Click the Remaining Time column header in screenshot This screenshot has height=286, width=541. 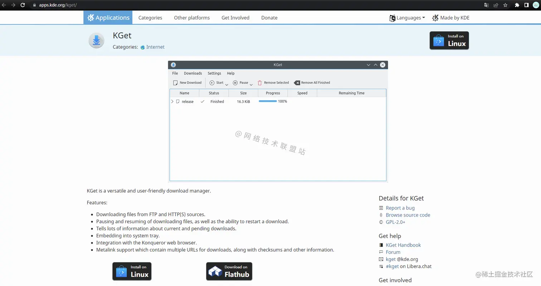coord(351,93)
